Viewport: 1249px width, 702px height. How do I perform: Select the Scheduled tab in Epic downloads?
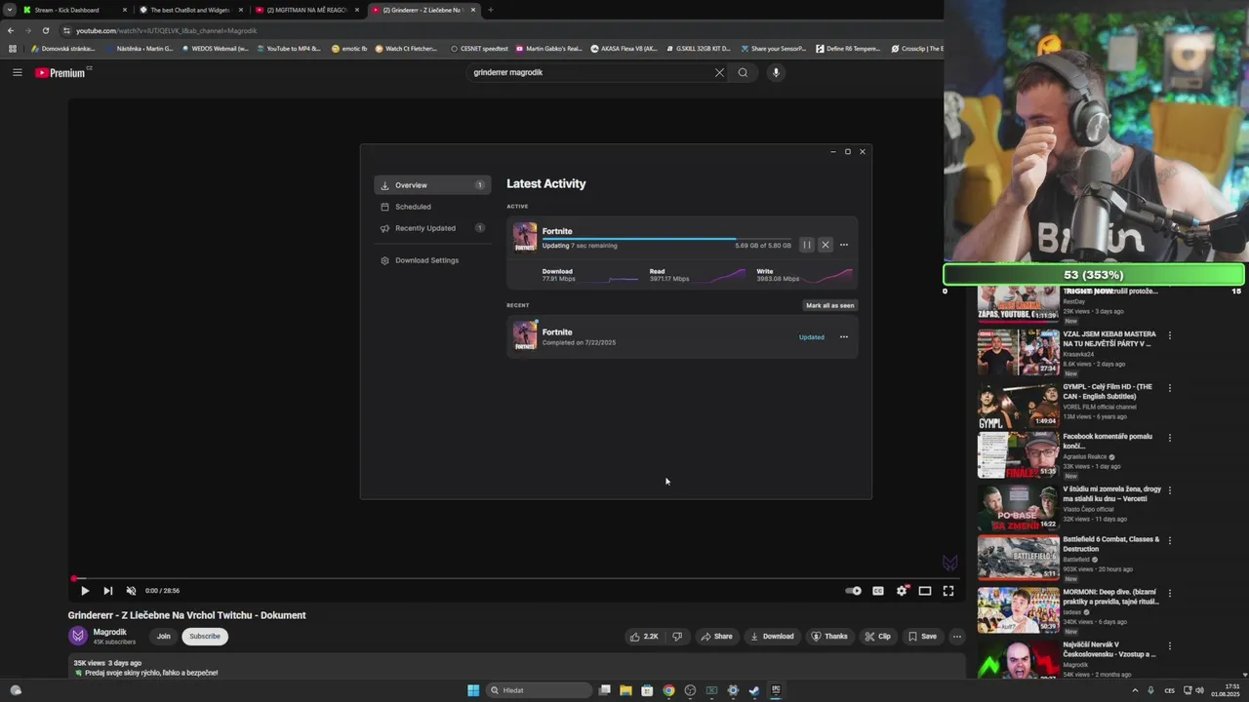(432, 207)
